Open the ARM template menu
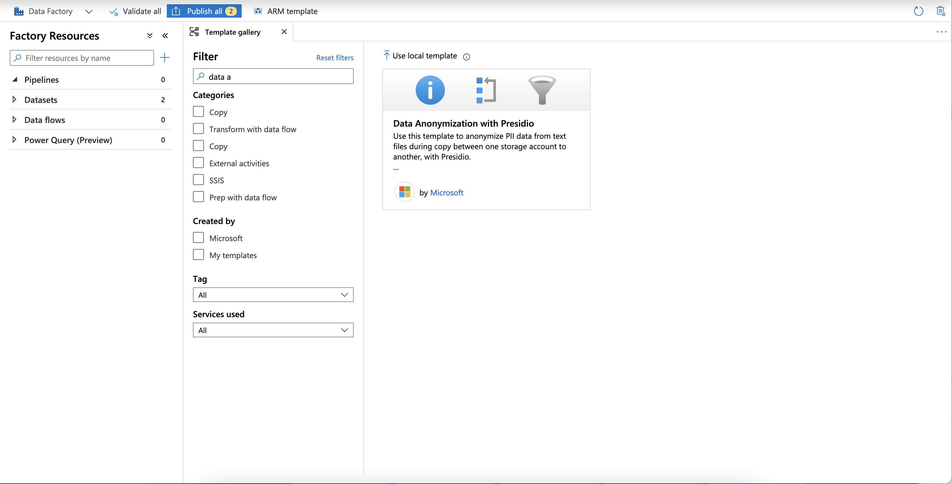 tap(285, 11)
